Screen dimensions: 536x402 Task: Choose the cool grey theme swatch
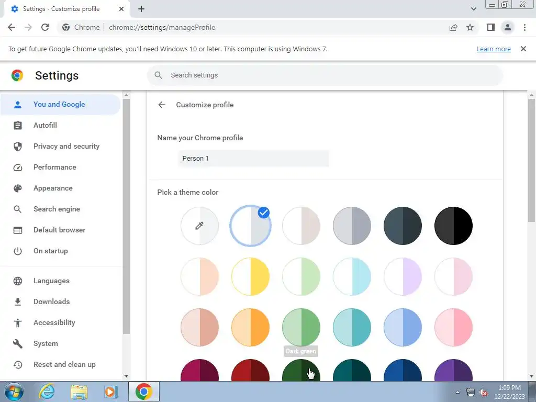(x=352, y=226)
